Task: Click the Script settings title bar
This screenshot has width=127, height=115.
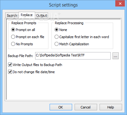Action: [x=63, y=5]
